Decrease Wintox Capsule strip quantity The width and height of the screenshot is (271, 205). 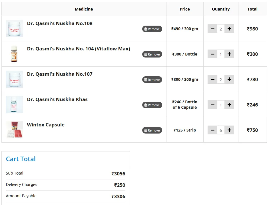coord(212,130)
